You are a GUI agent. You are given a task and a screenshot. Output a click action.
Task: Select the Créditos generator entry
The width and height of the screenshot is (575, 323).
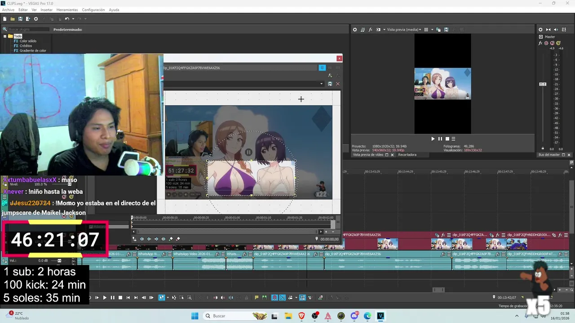point(26,46)
